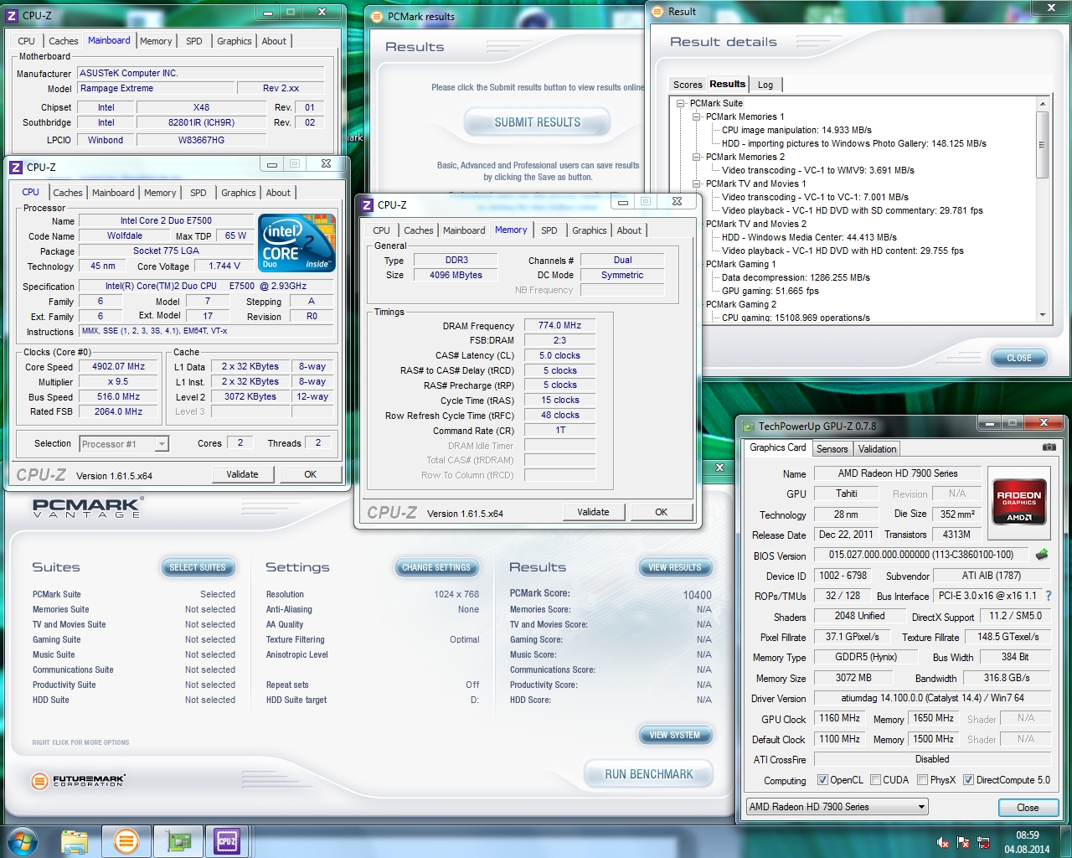Click OK in the CPU-Z CPU window
Viewport: 1072px width, 858px height.
[310, 474]
